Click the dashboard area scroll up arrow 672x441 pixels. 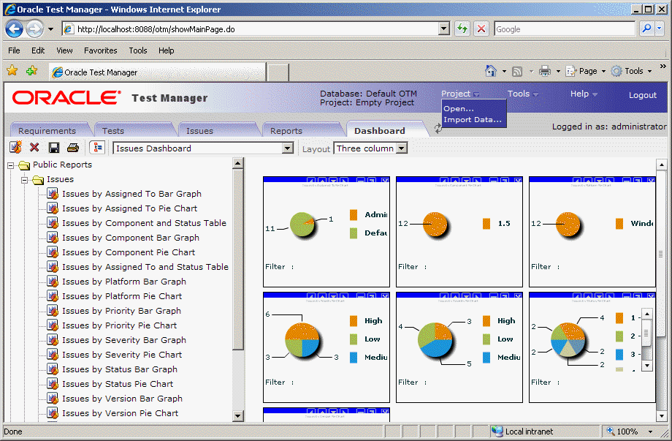(x=661, y=165)
